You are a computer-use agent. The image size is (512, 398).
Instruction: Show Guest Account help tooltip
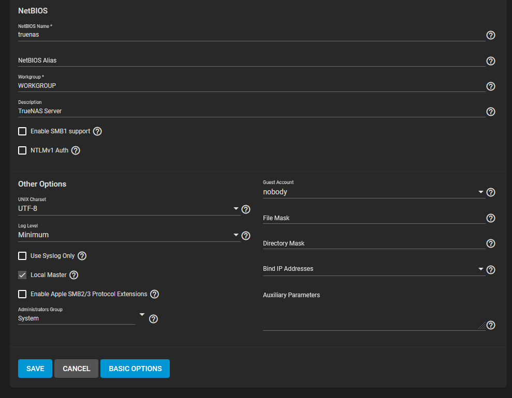point(490,192)
